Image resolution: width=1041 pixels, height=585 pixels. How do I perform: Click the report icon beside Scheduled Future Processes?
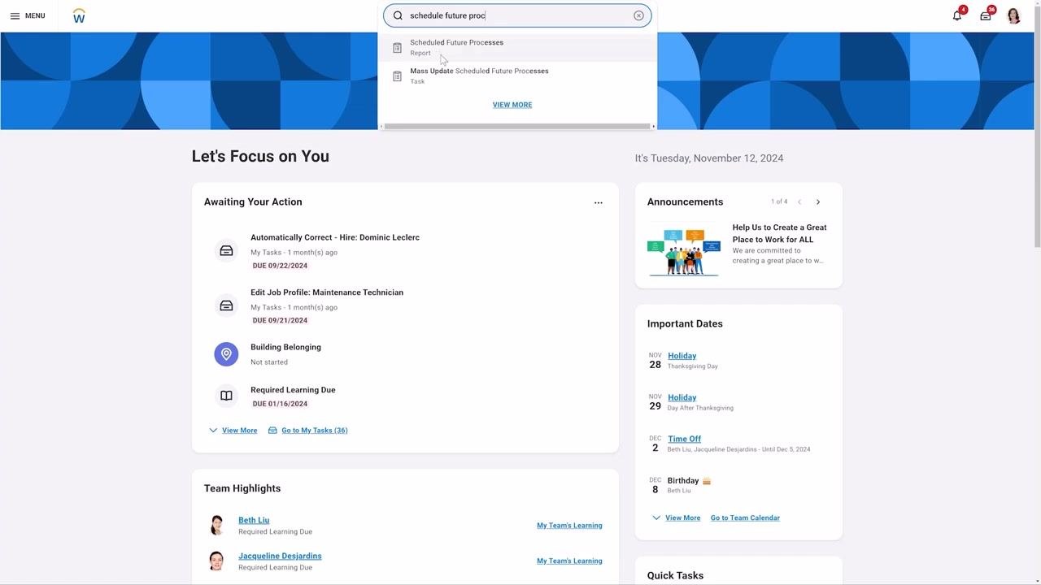(397, 48)
